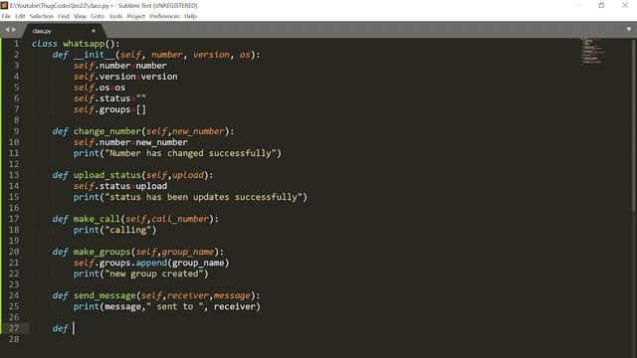This screenshot has height=358, width=637.
Task: Click the 'receiver' parameter on line 24
Action: 188,295
